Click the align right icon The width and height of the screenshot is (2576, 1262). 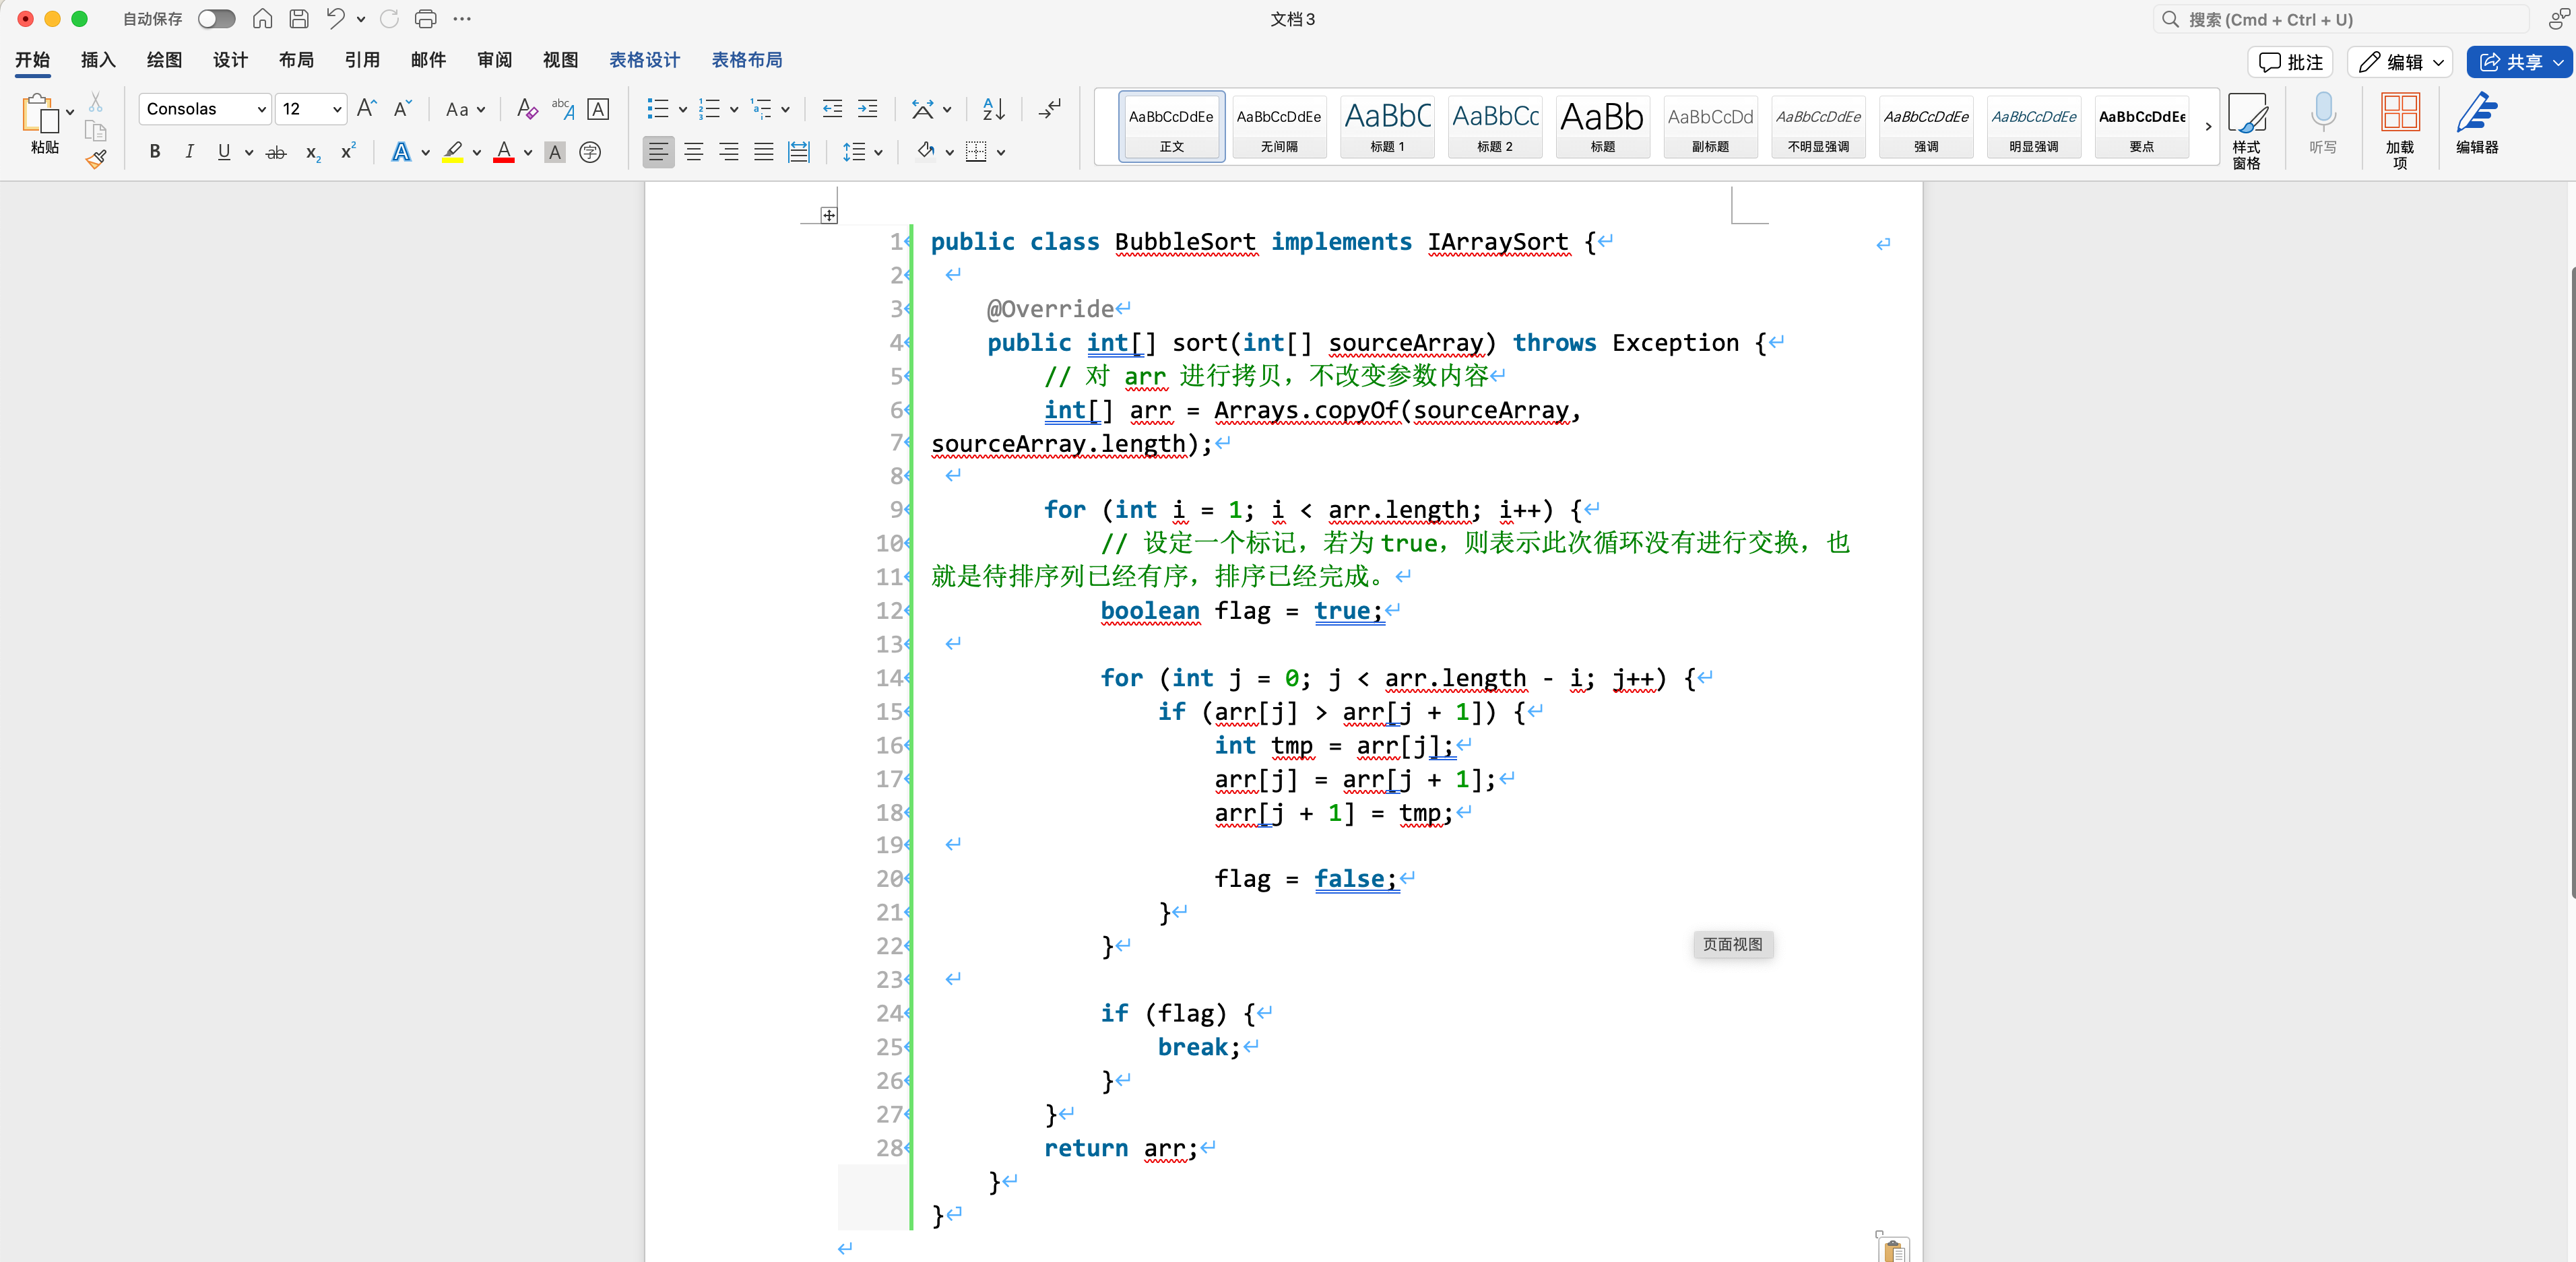[x=729, y=152]
